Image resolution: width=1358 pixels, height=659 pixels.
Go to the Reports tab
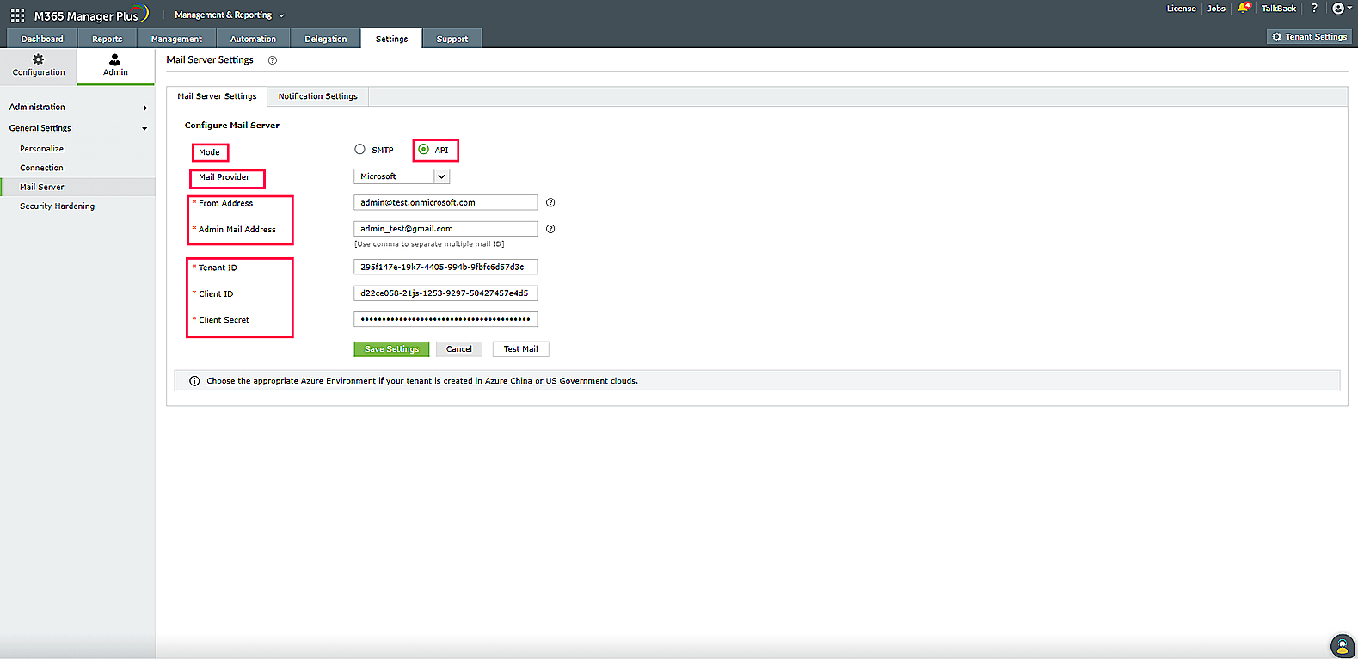click(x=108, y=39)
